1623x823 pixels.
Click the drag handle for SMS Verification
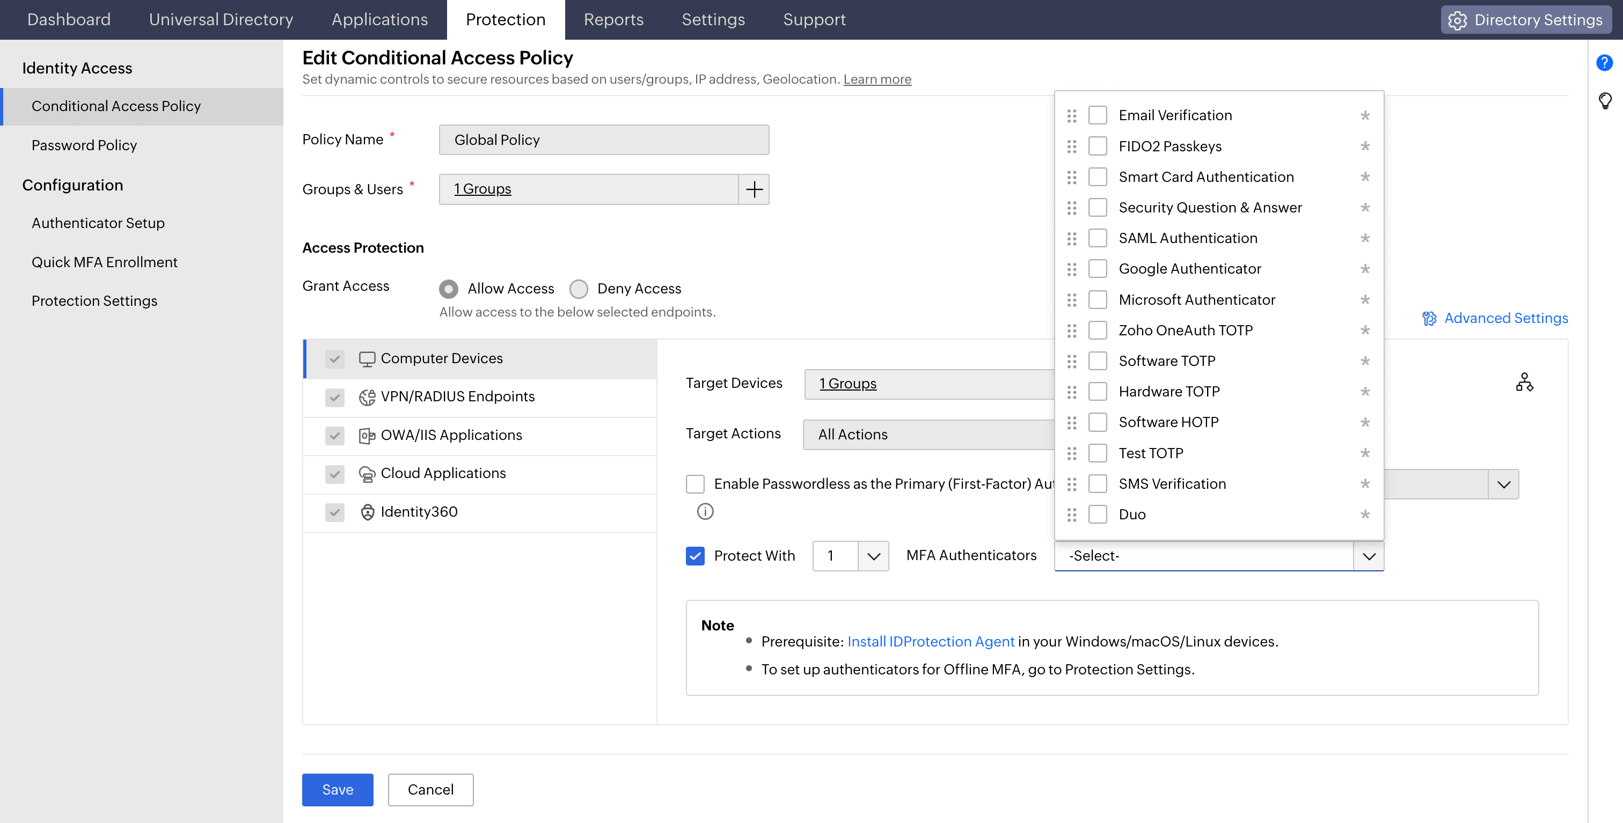(1072, 484)
